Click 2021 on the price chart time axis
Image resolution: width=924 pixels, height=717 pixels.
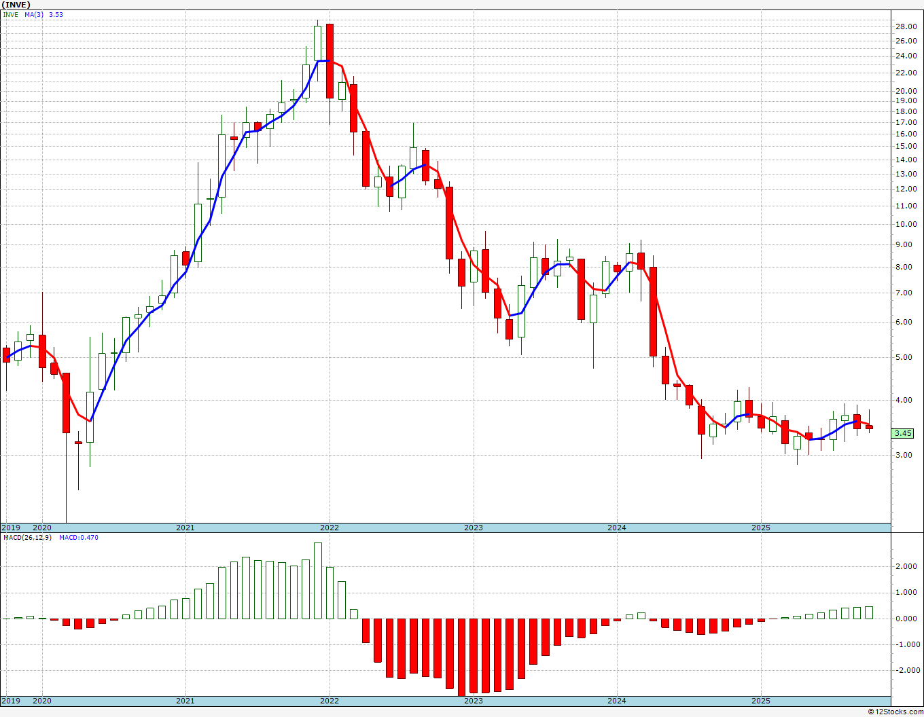(185, 528)
